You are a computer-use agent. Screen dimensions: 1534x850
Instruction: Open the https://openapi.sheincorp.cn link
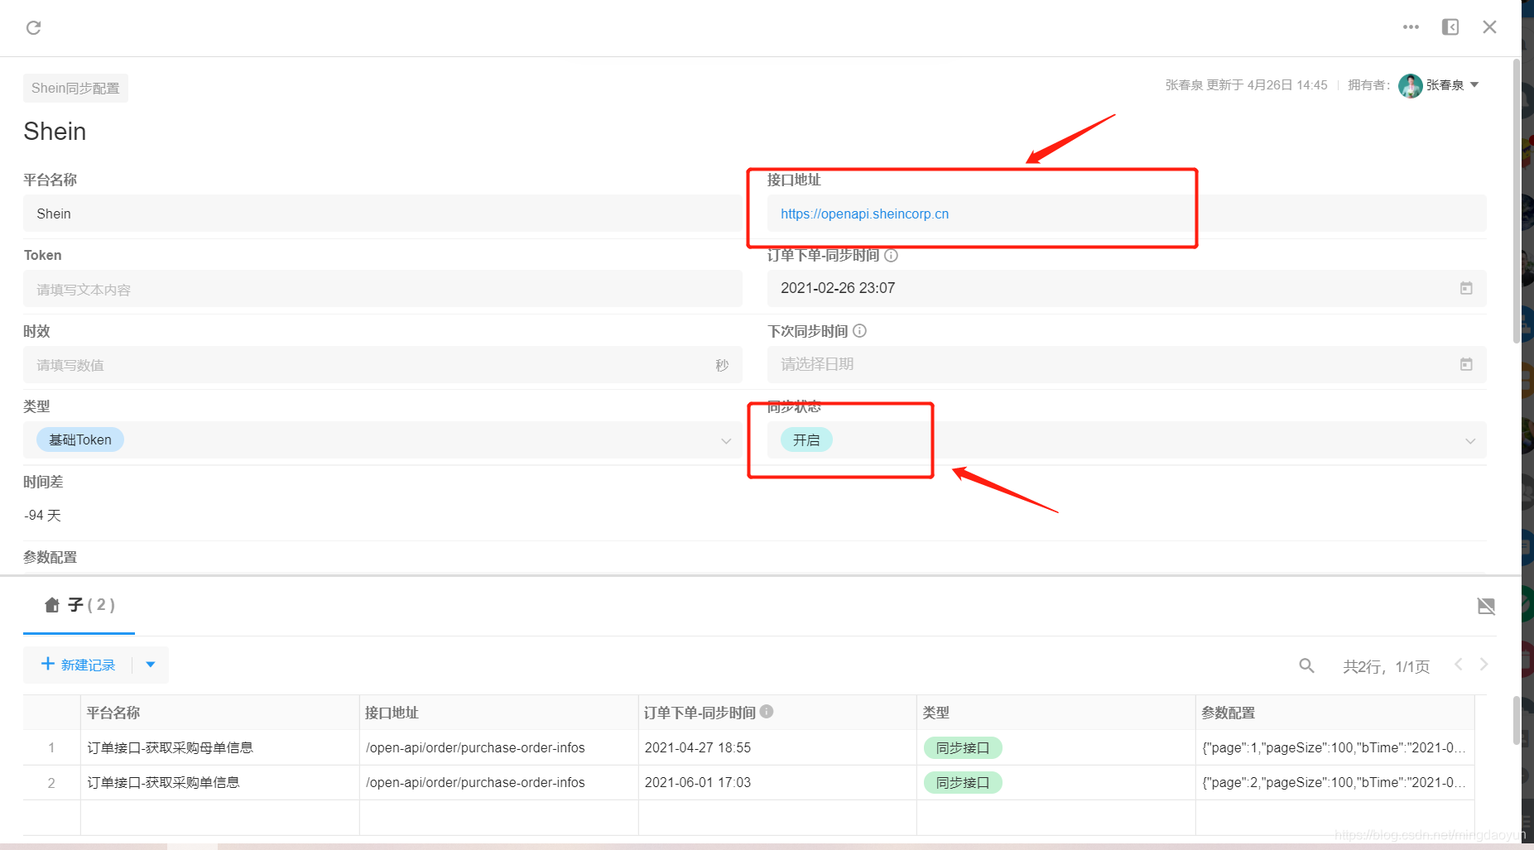point(864,214)
